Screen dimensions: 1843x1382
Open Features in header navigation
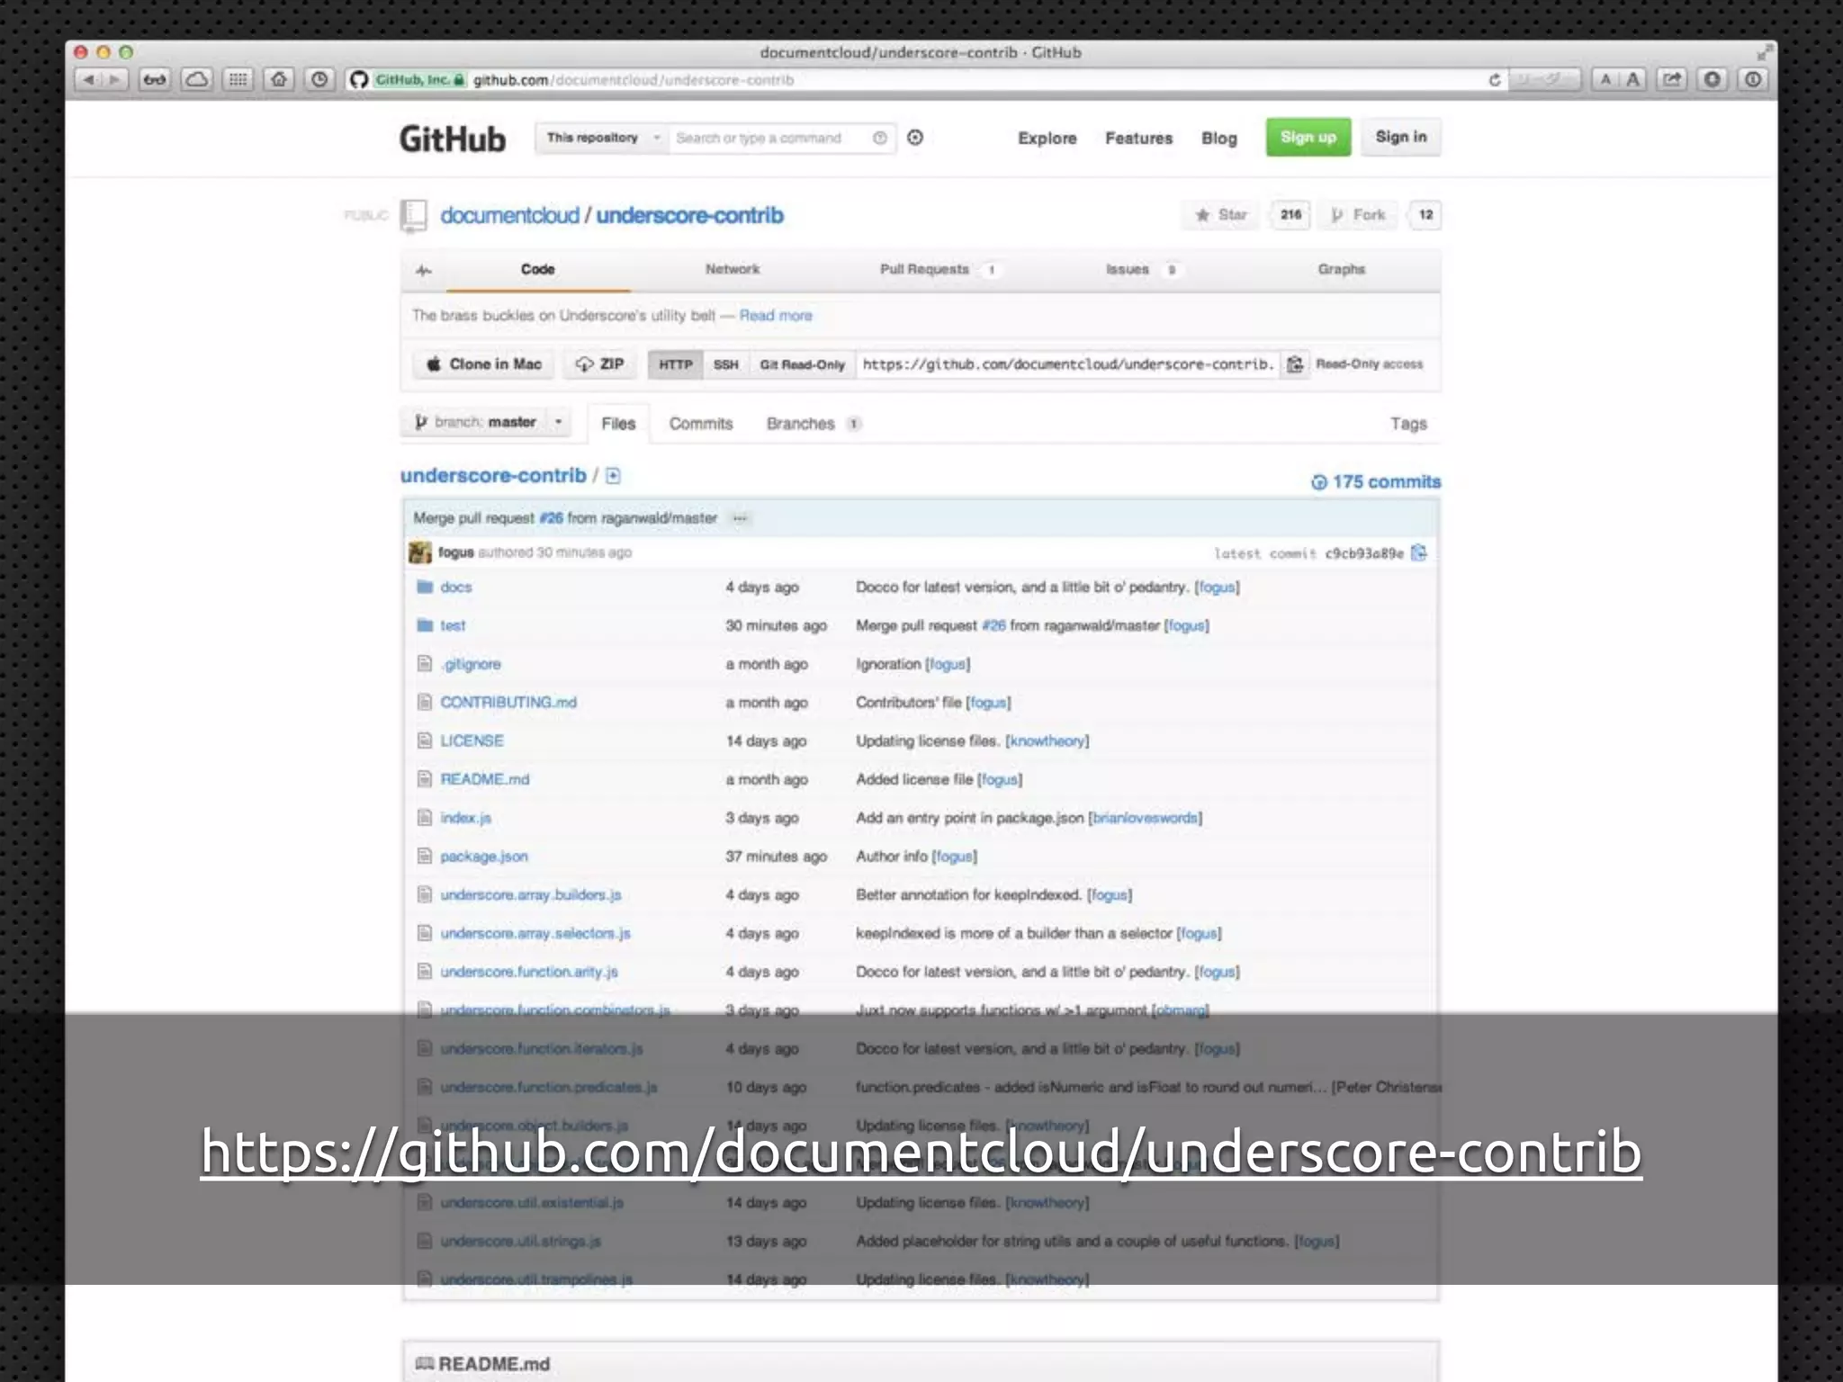click(x=1138, y=139)
